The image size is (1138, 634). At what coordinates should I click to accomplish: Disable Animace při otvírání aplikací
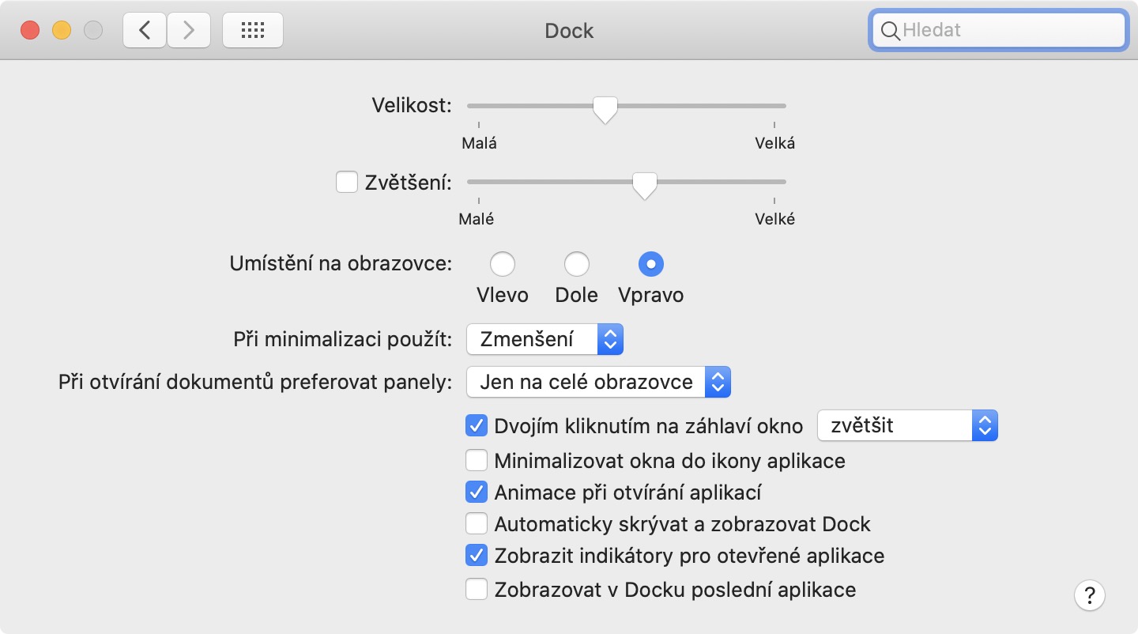pos(477,492)
